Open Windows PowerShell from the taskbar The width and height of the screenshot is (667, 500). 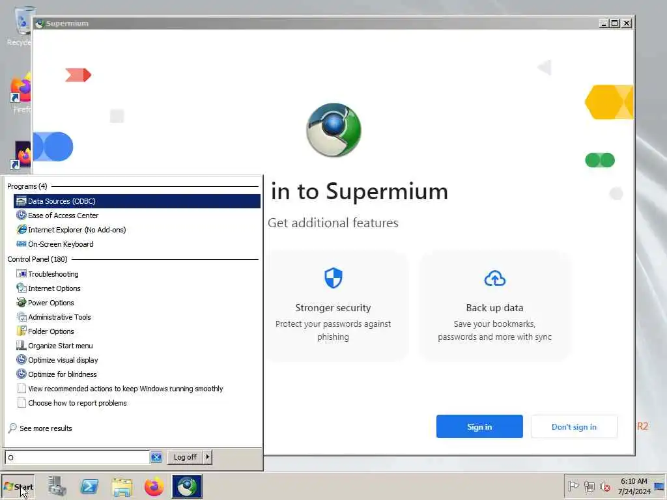pos(89,486)
